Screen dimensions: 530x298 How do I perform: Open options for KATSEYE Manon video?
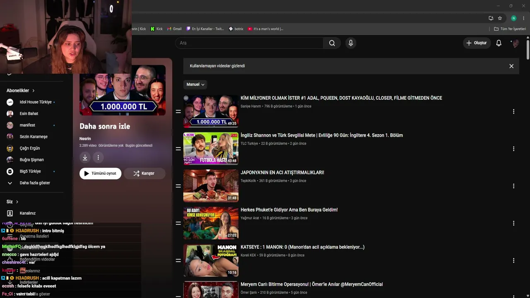(513, 260)
